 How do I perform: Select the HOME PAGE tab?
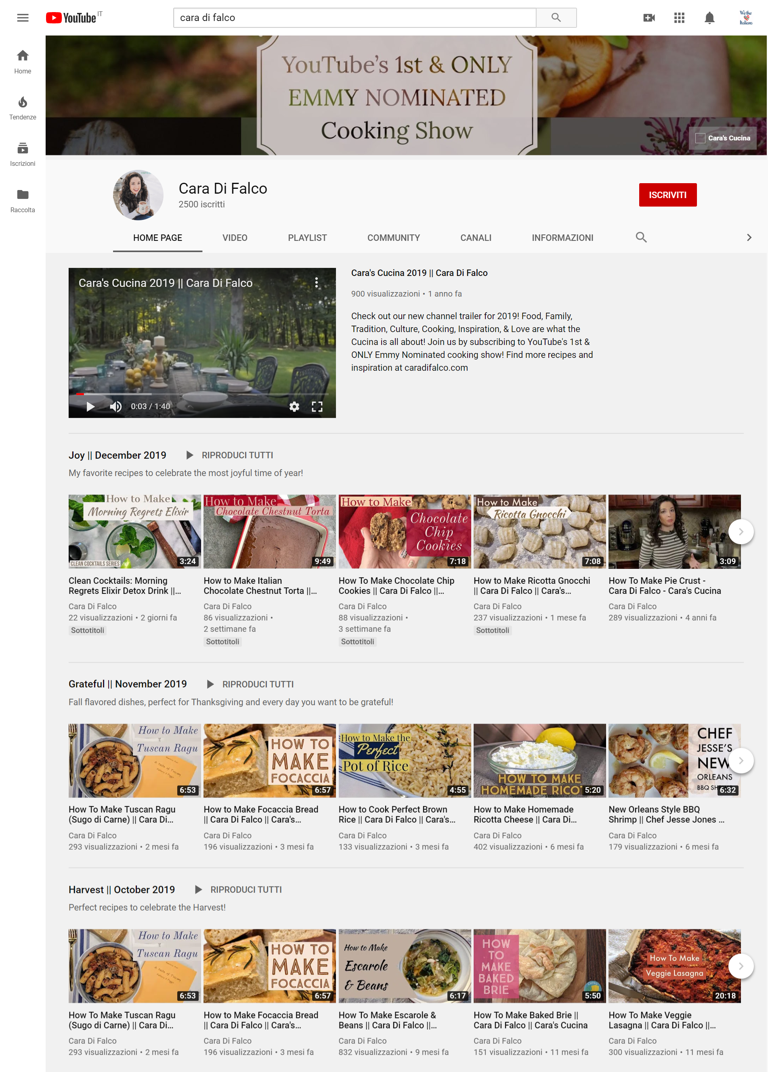pos(157,238)
